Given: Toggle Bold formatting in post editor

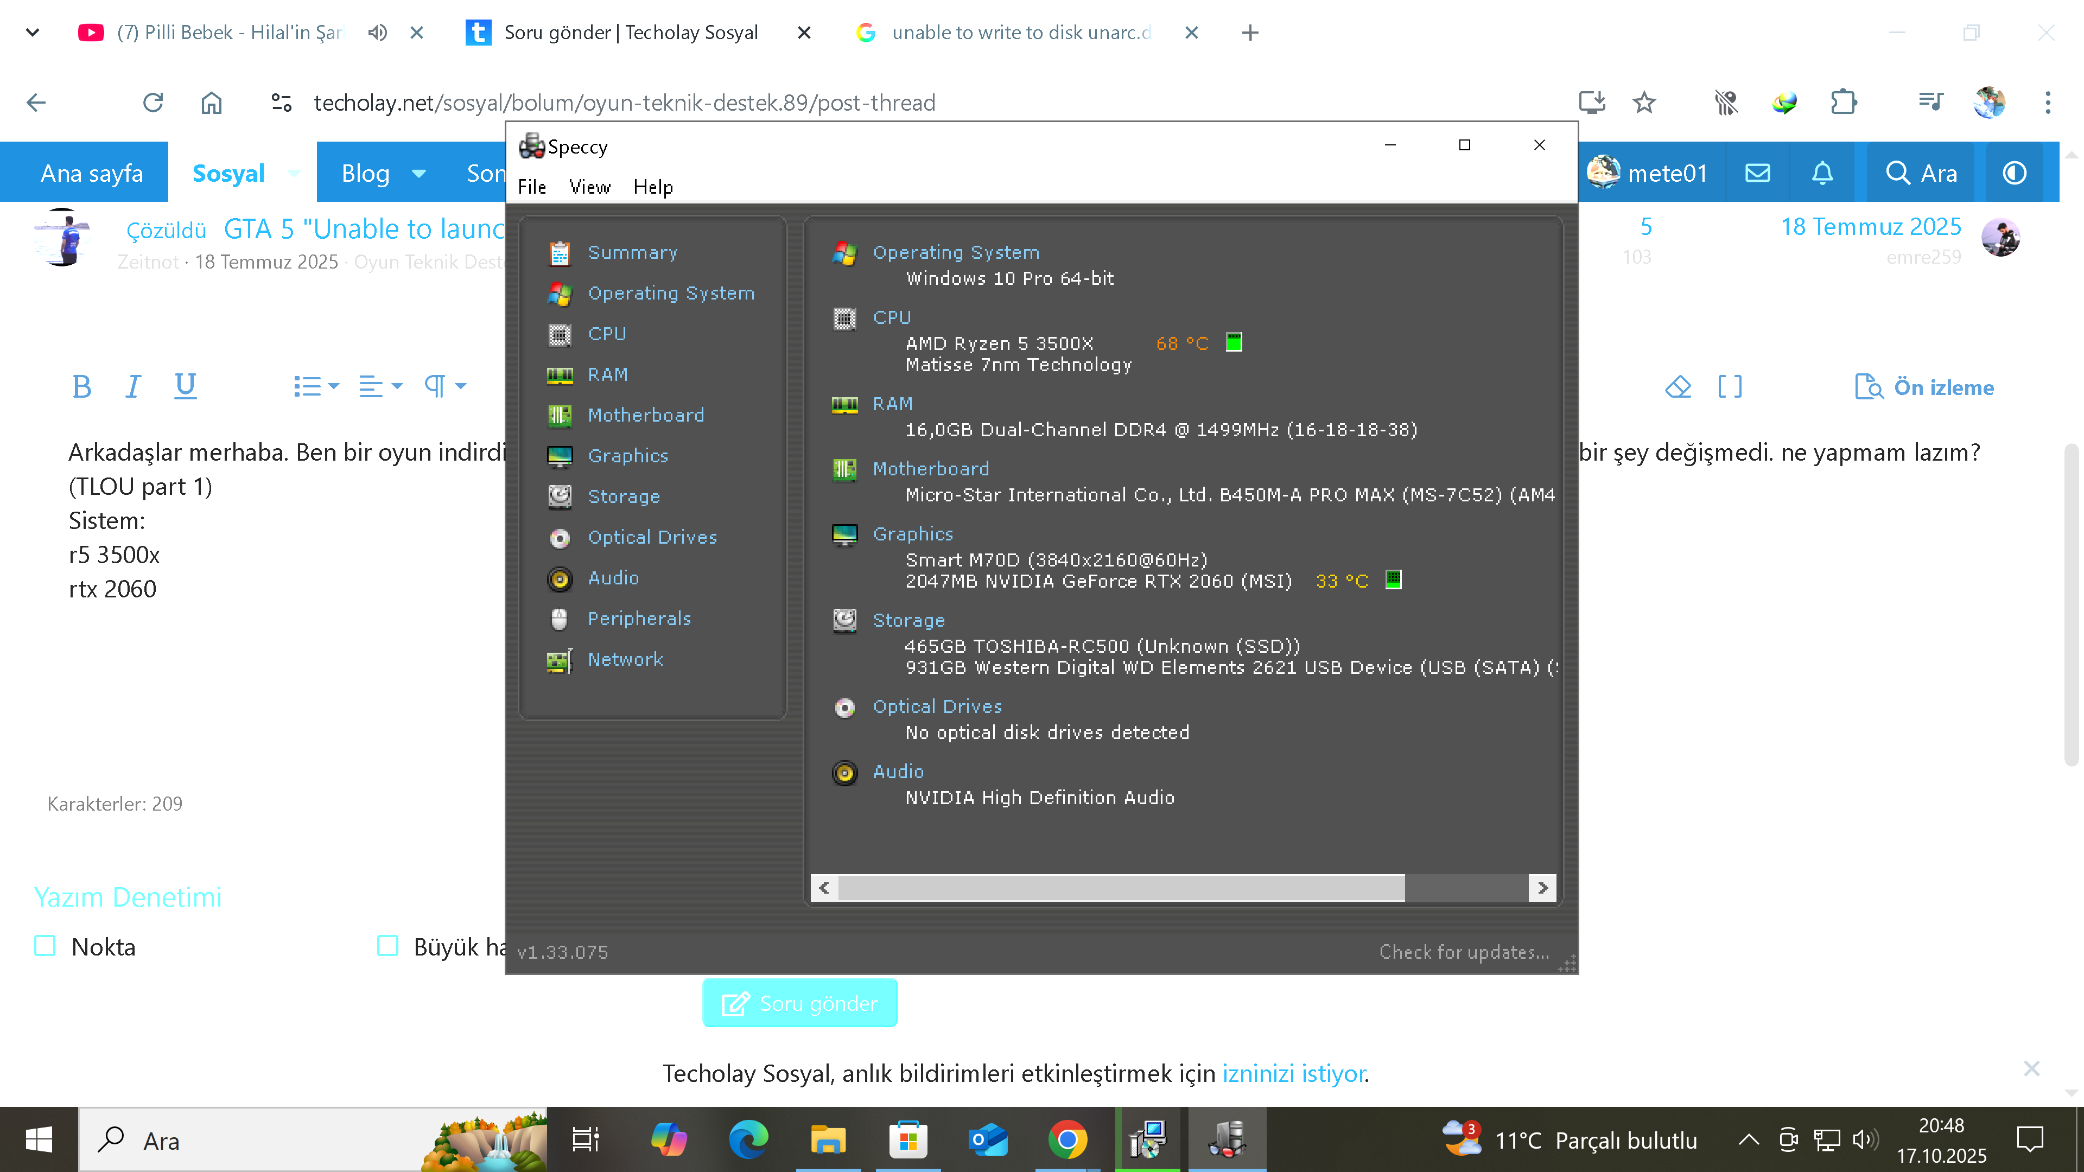Looking at the screenshot, I should coord(81,387).
